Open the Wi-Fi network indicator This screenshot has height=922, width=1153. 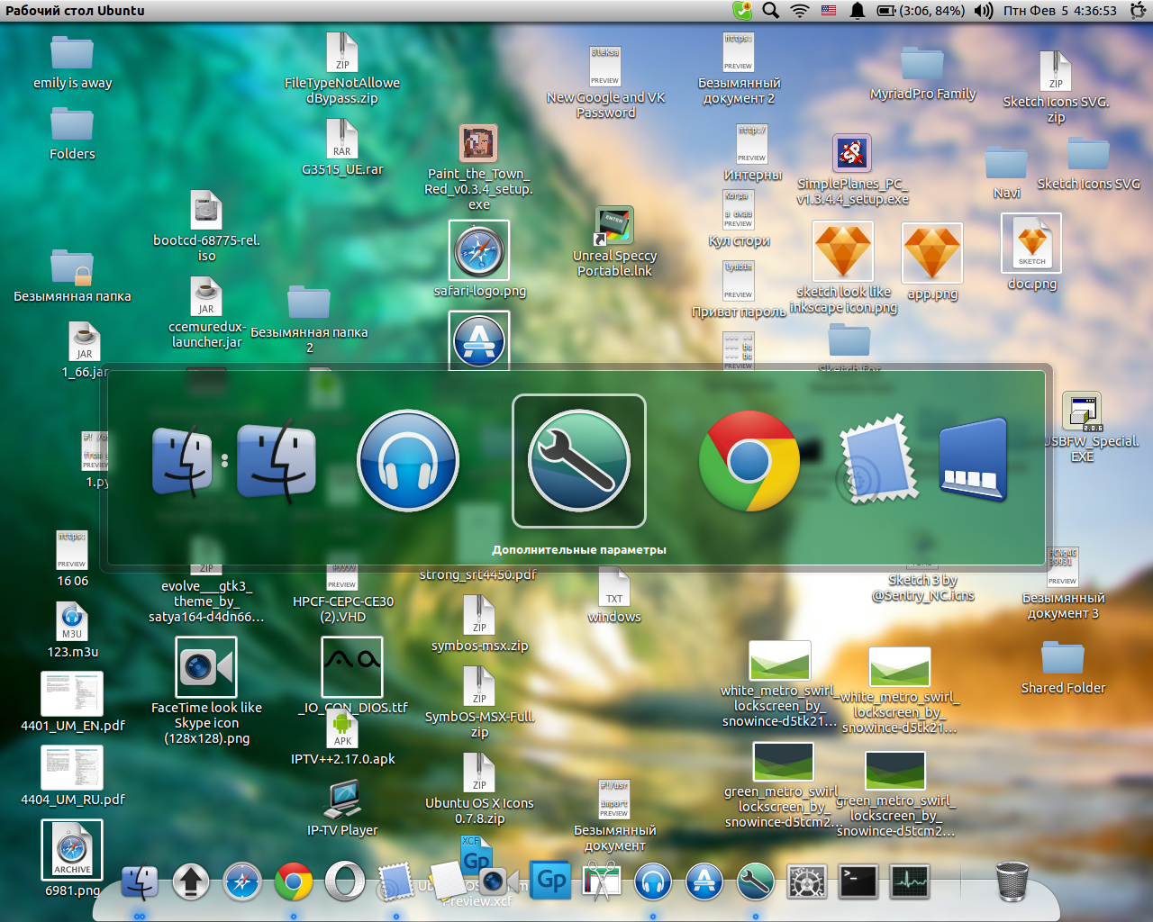(x=800, y=11)
